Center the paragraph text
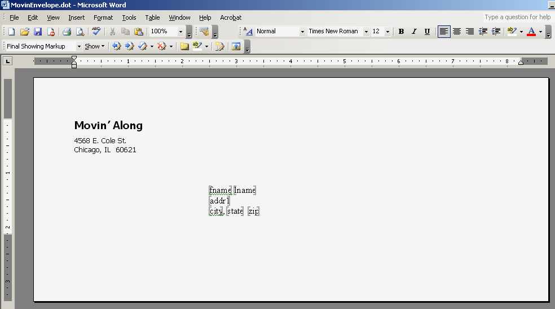The height and width of the screenshot is (309, 555). click(x=457, y=32)
